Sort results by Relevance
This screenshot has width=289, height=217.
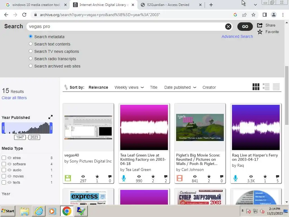(x=98, y=88)
